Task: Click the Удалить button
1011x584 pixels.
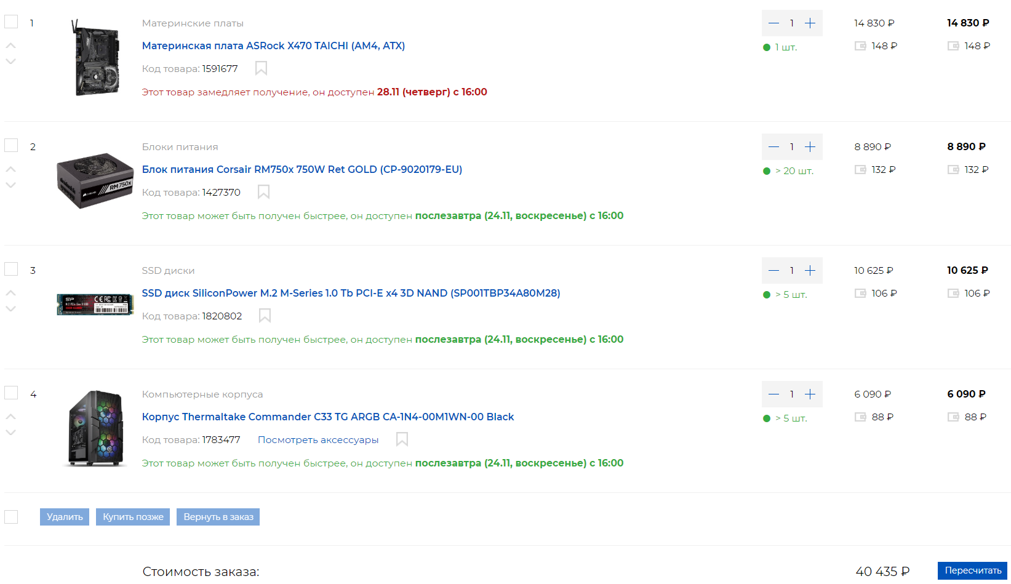Action: 65,517
